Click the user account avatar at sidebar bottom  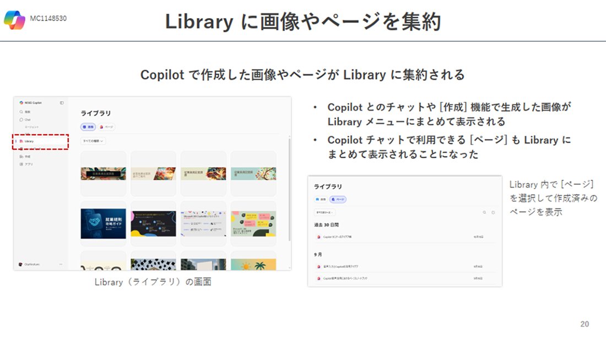(20, 265)
